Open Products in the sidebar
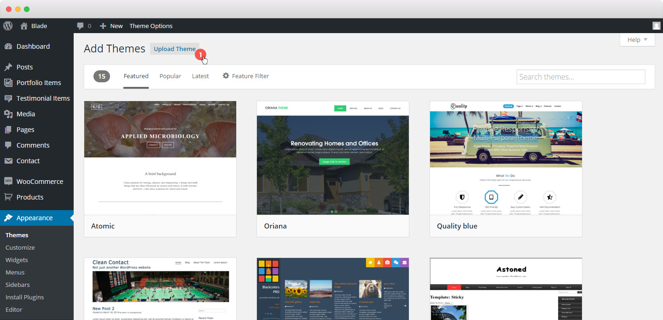Screen dimensions: 663x320 29,197
